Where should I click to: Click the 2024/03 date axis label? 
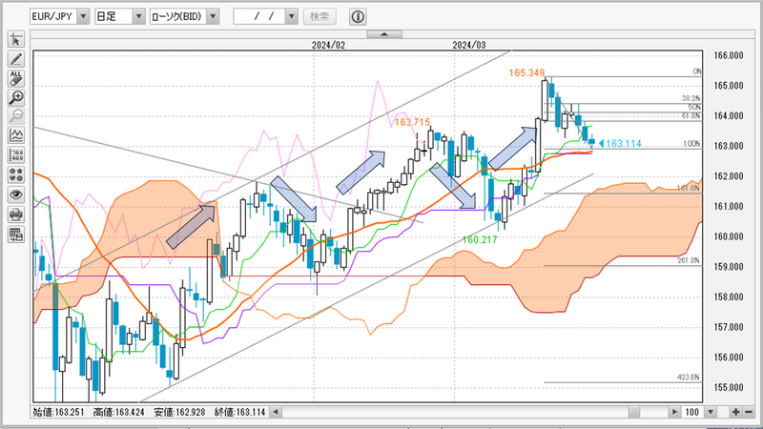469,45
